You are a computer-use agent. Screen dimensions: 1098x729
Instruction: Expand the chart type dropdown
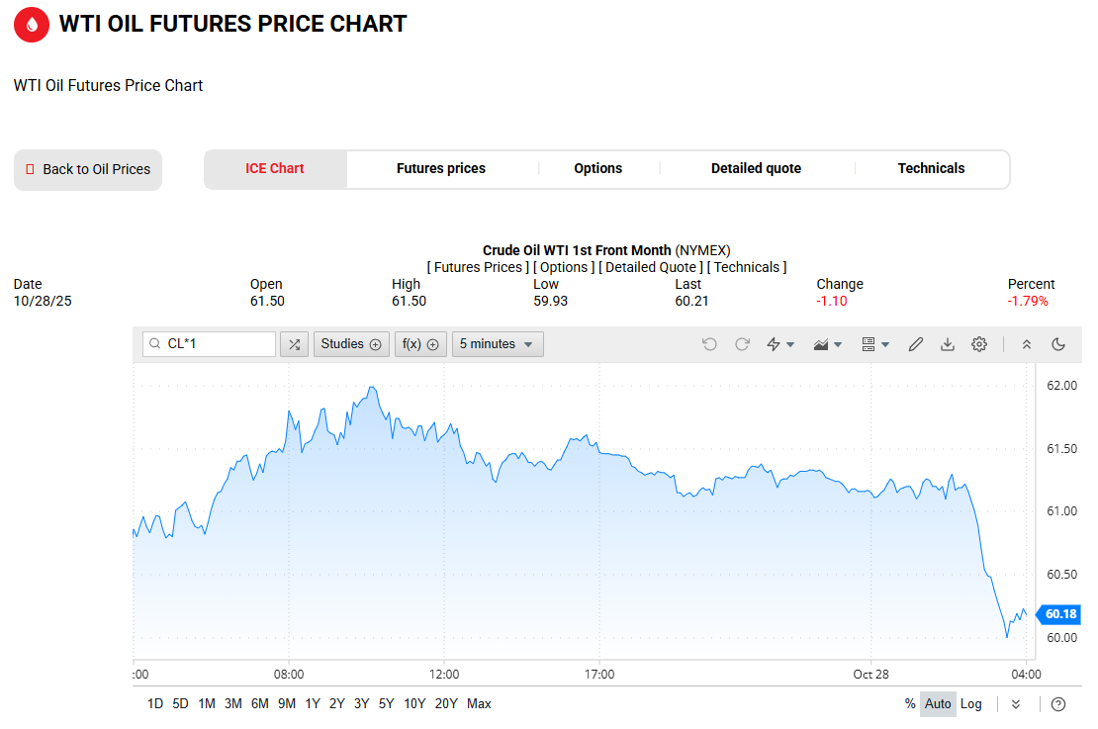[827, 344]
